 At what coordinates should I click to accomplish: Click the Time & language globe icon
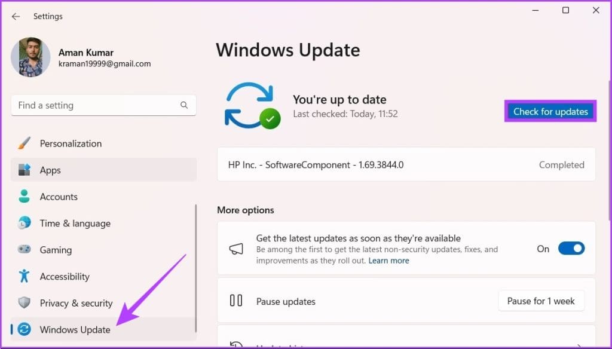pyautogui.click(x=24, y=223)
